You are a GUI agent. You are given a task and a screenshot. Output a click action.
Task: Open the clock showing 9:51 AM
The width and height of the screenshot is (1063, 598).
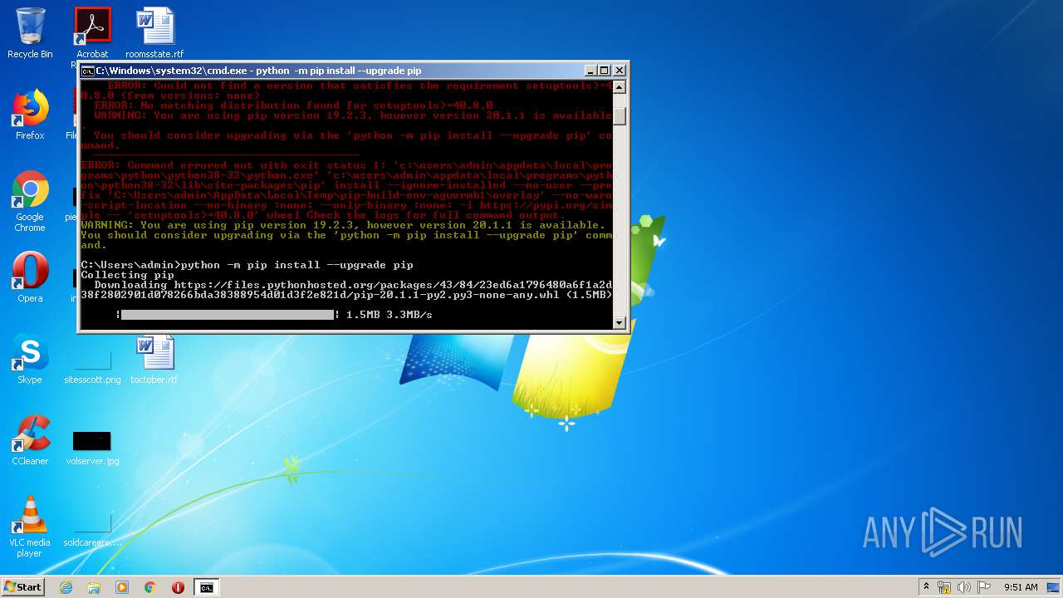coord(1021,587)
